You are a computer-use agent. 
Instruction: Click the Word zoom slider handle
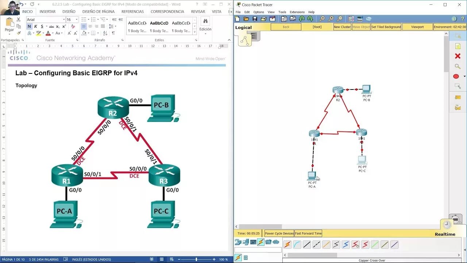pos(196,259)
